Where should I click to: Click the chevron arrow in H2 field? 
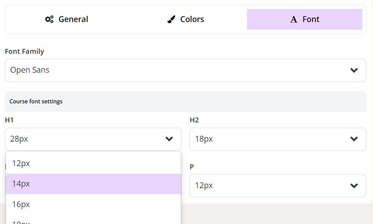coord(354,139)
